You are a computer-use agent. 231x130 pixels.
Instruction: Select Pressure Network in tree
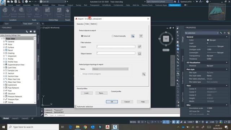(15, 96)
